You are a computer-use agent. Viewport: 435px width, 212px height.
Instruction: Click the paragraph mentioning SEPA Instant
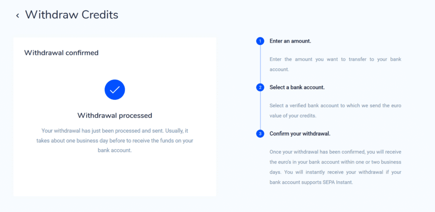click(x=335, y=167)
